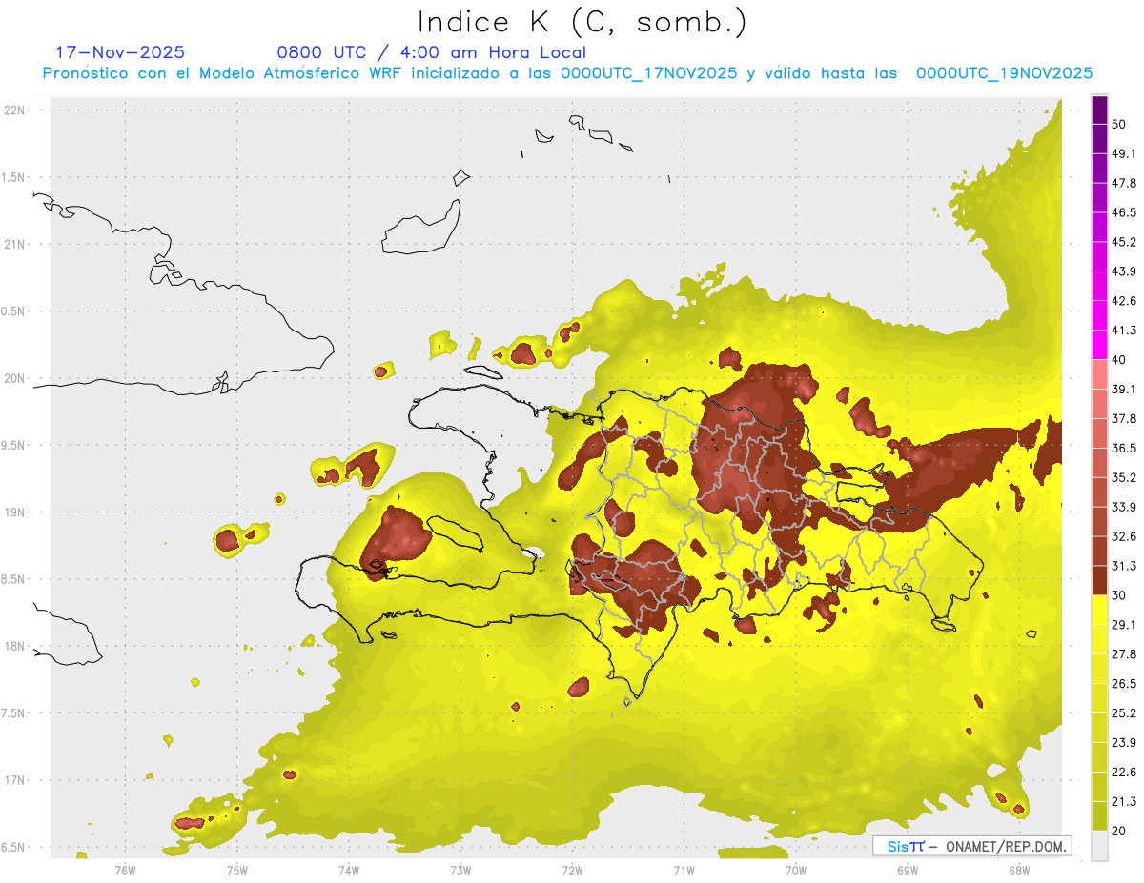The image size is (1144, 883).
Task: Click the title "Indice K (C, somb.)"
Action: point(582,23)
